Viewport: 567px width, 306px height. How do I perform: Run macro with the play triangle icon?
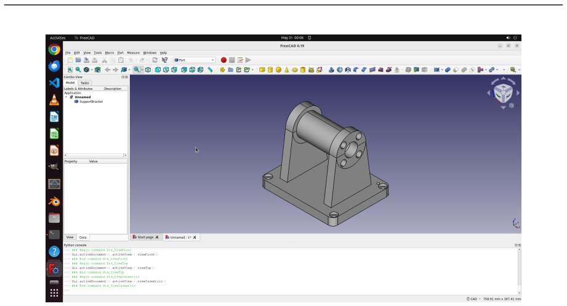[x=249, y=60]
